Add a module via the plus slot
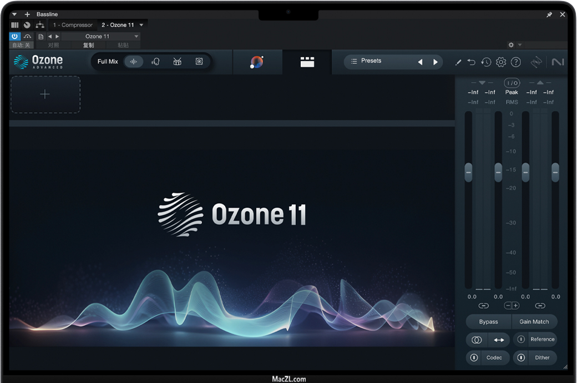Viewport: 577px width, 383px height. [45, 94]
